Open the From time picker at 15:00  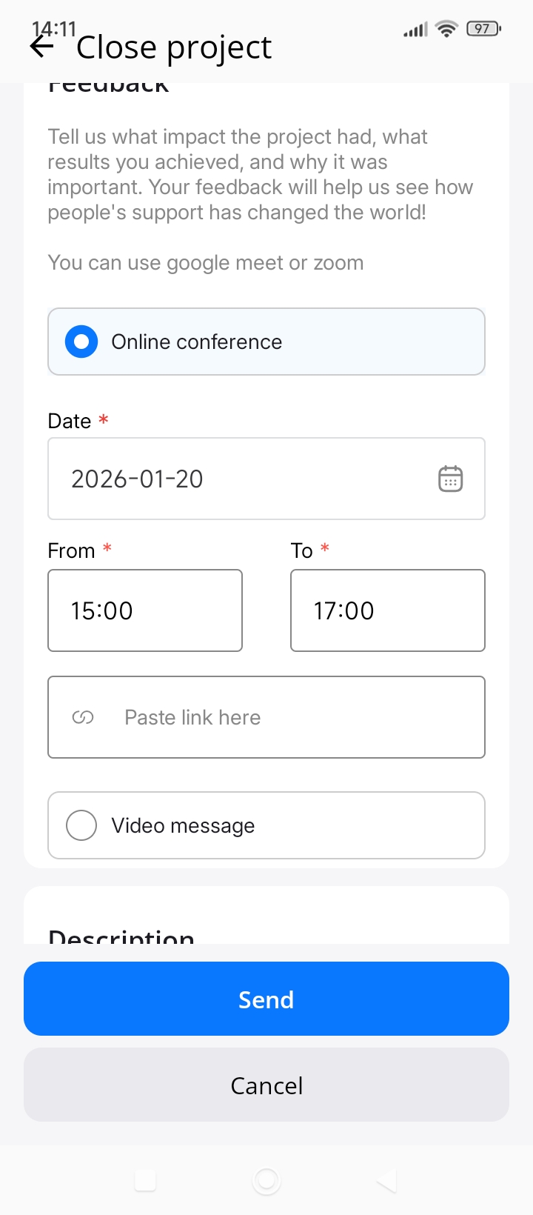(x=145, y=610)
